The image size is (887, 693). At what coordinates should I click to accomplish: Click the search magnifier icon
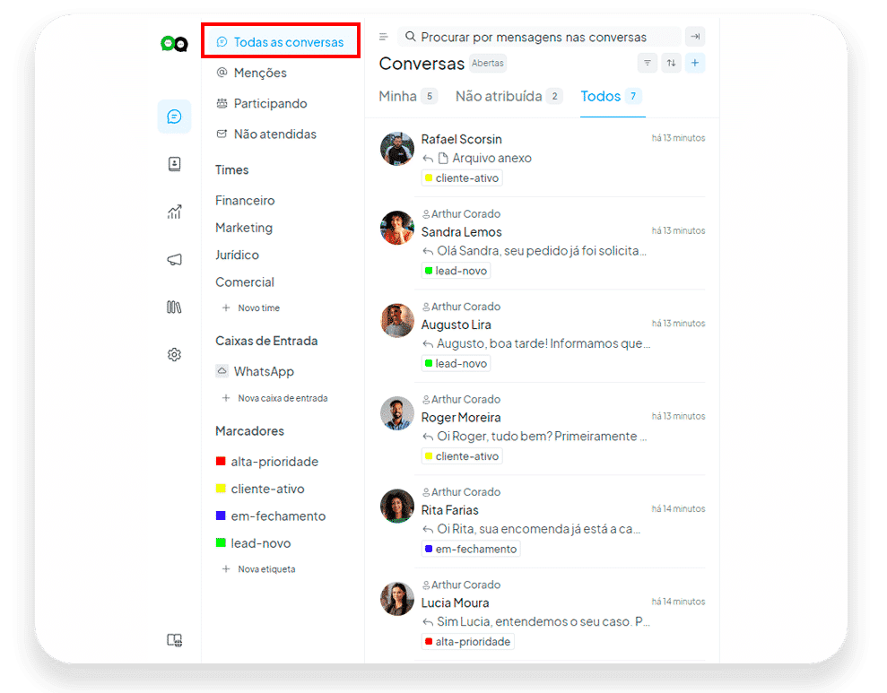pyautogui.click(x=411, y=37)
